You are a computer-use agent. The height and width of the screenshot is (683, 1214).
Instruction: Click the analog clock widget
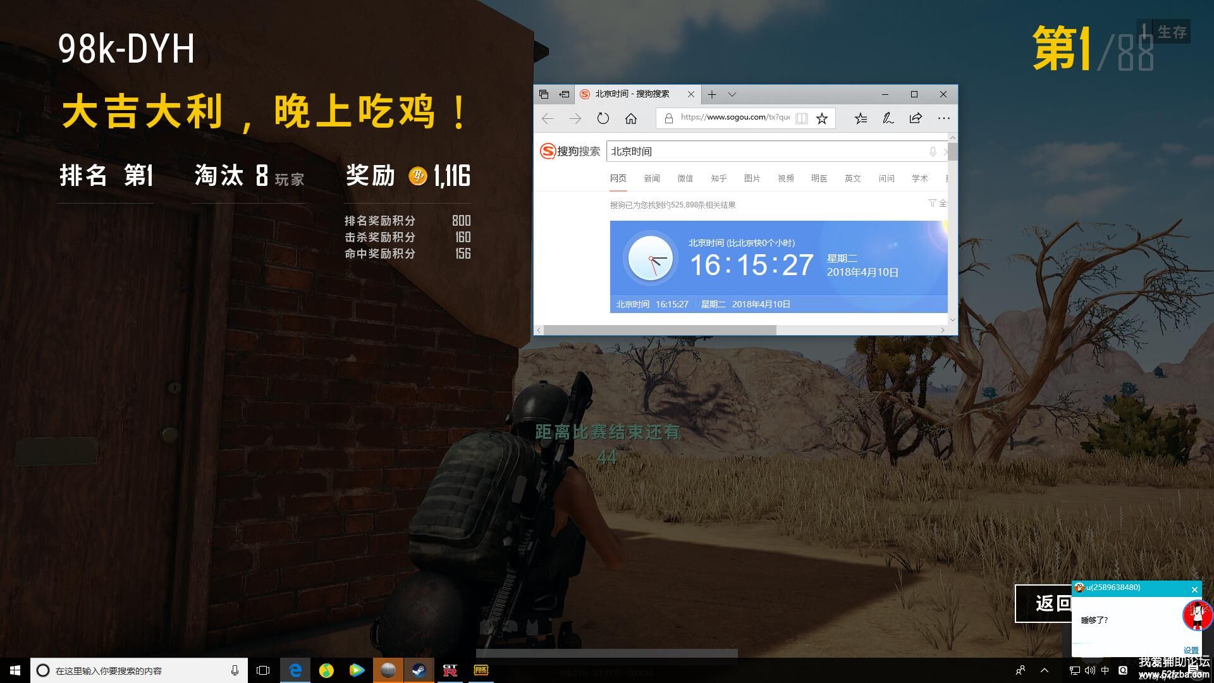tap(651, 259)
